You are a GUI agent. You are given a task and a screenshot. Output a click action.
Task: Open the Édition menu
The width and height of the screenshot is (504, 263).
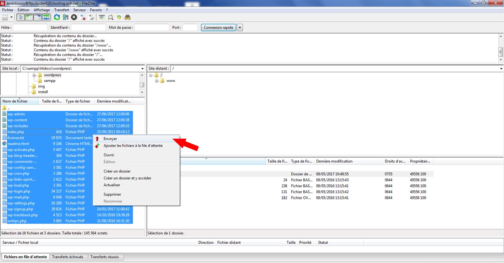click(23, 10)
